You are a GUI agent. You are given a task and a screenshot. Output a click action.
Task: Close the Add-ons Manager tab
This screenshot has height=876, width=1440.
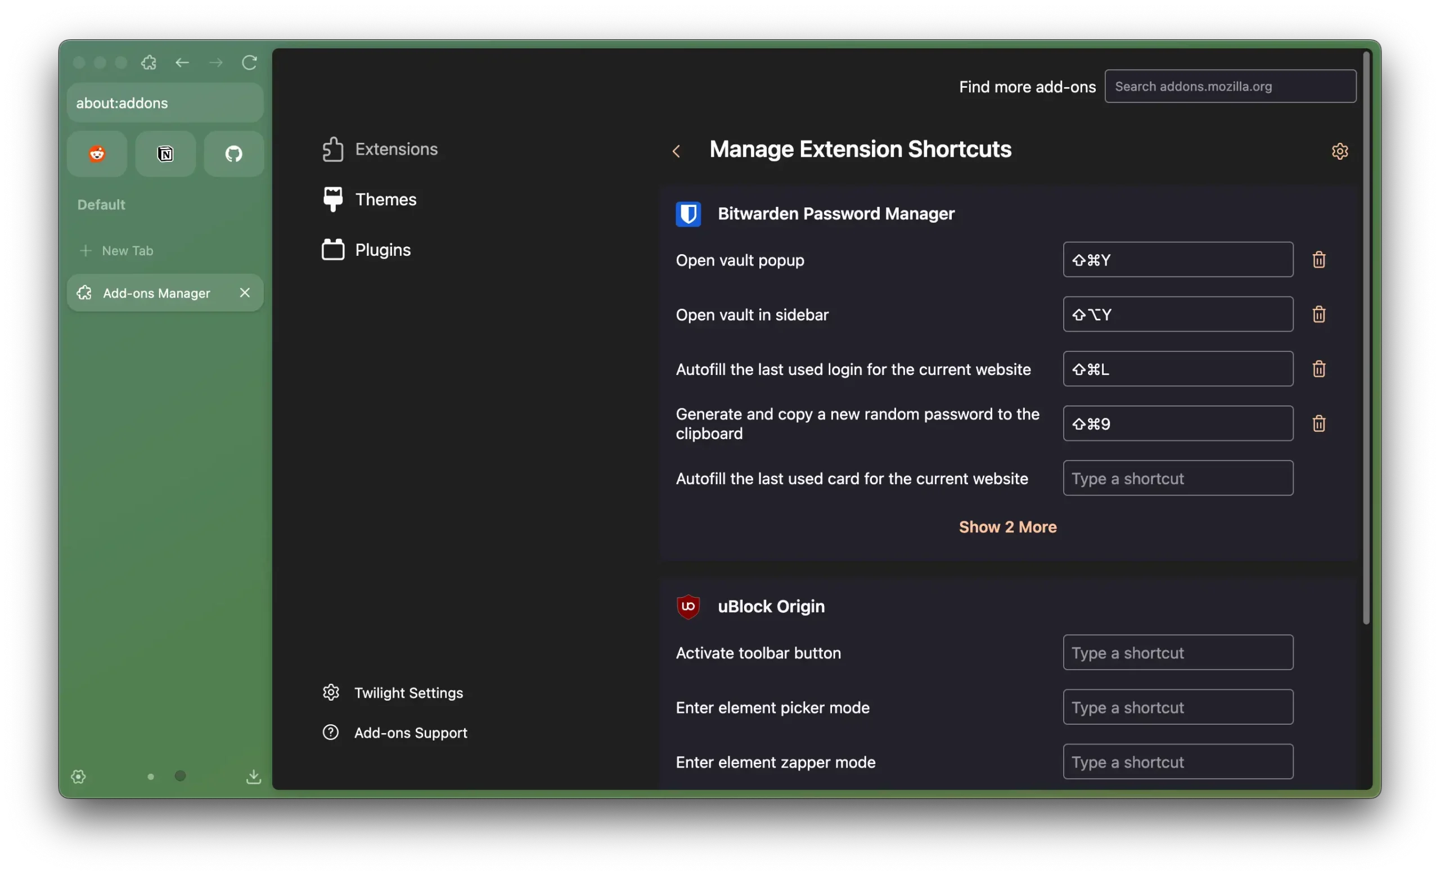245,292
